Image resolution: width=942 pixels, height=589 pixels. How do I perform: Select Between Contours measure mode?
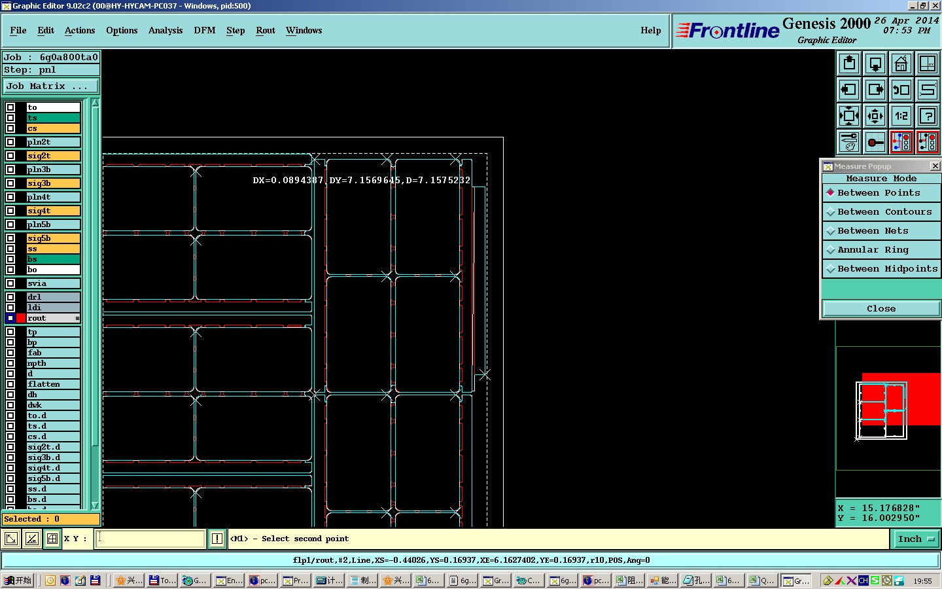click(881, 211)
